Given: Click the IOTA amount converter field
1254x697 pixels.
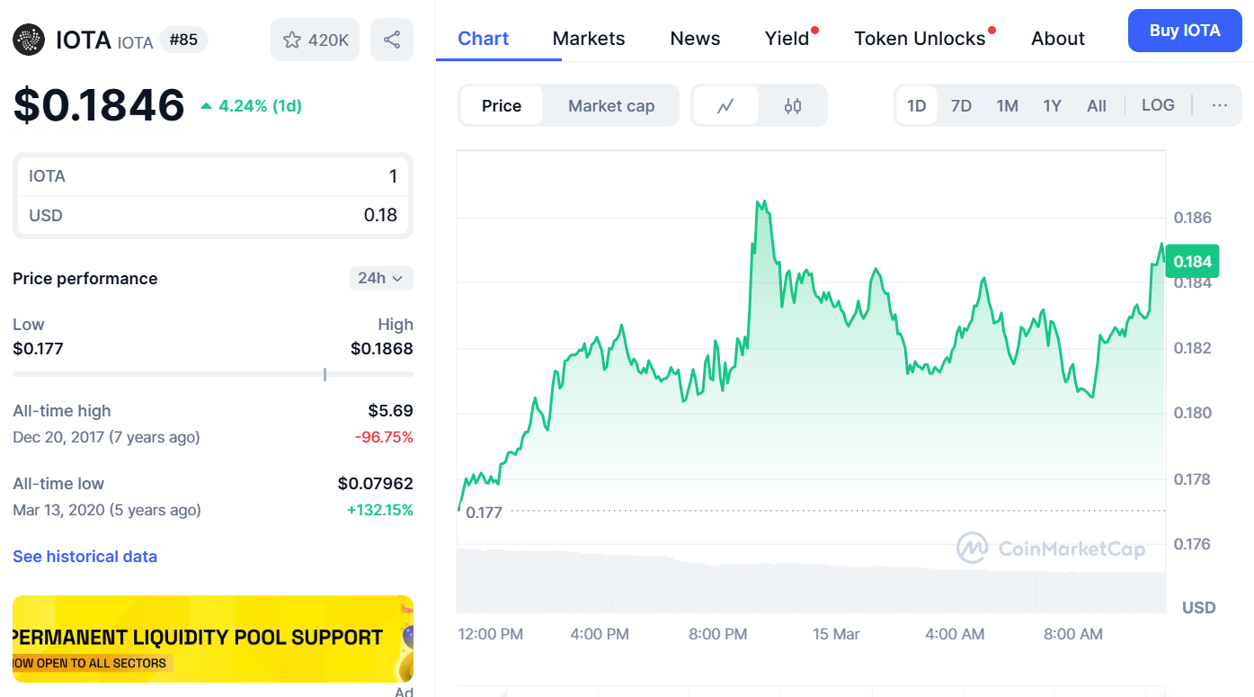Looking at the screenshot, I should (x=213, y=176).
